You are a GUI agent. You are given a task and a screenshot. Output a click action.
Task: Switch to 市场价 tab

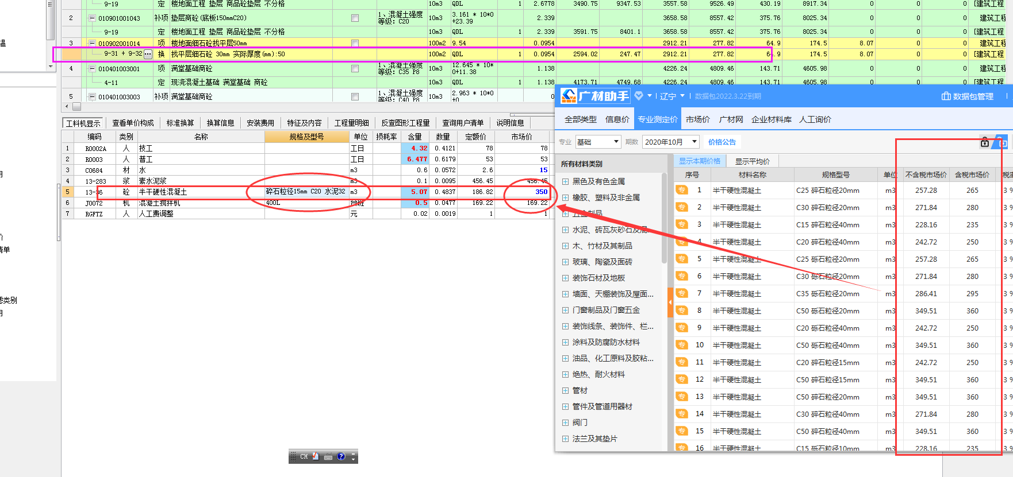pos(698,119)
